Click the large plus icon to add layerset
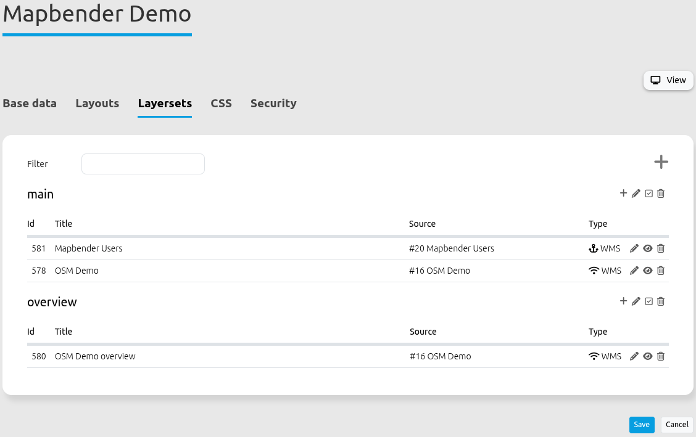The image size is (696, 437). pos(661,162)
